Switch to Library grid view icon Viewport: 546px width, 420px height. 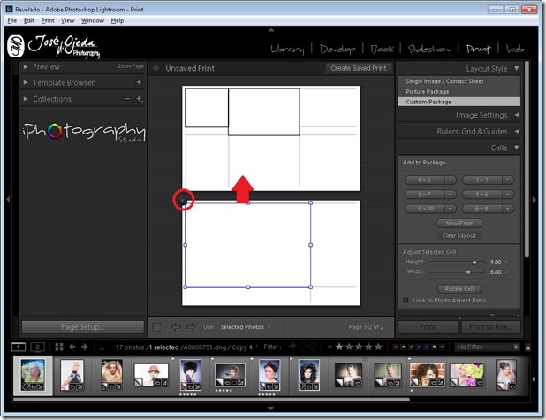pyautogui.click(x=59, y=347)
